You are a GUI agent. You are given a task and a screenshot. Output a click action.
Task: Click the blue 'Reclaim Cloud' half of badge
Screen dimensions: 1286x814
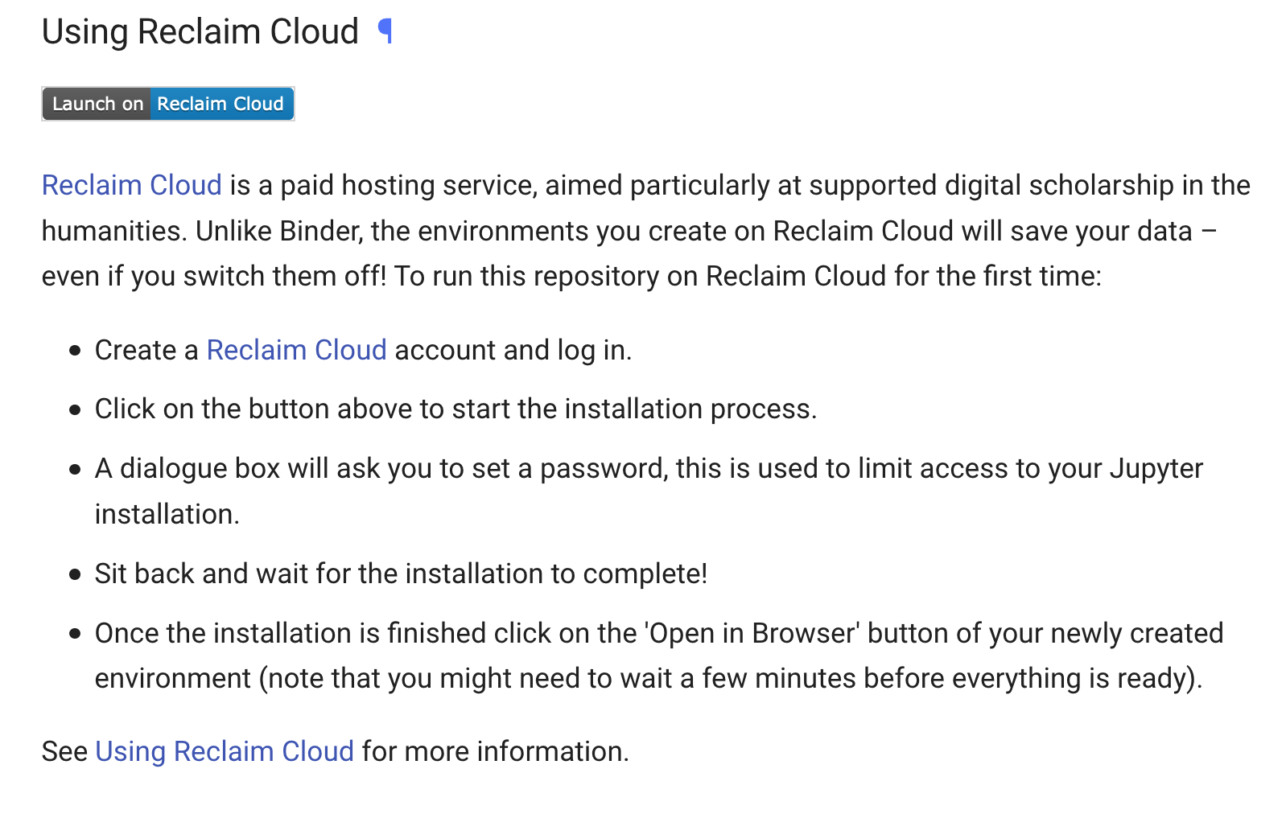pos(221,104)
